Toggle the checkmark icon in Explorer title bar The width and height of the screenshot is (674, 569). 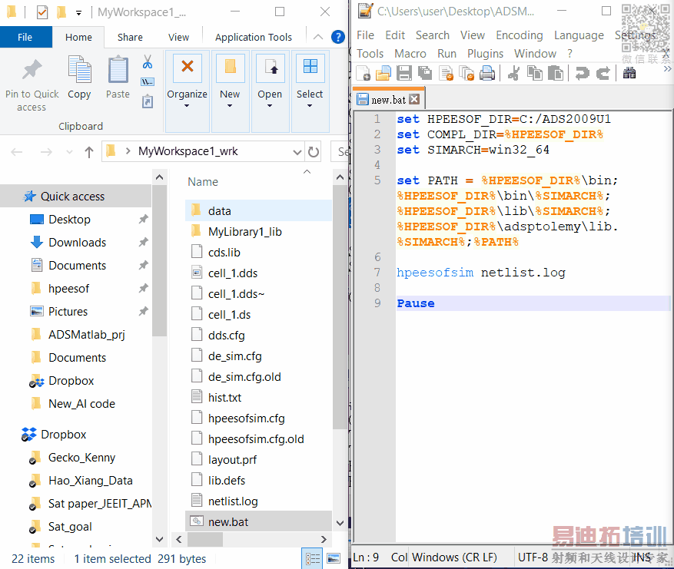click(42, 12)
